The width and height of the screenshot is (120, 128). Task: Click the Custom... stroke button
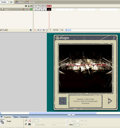point(74,121)
